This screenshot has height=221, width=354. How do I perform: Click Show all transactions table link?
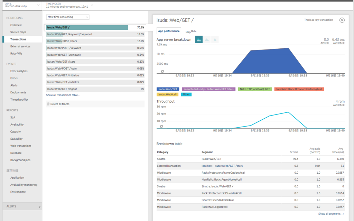pyautogui.click(x=63, y=95)
